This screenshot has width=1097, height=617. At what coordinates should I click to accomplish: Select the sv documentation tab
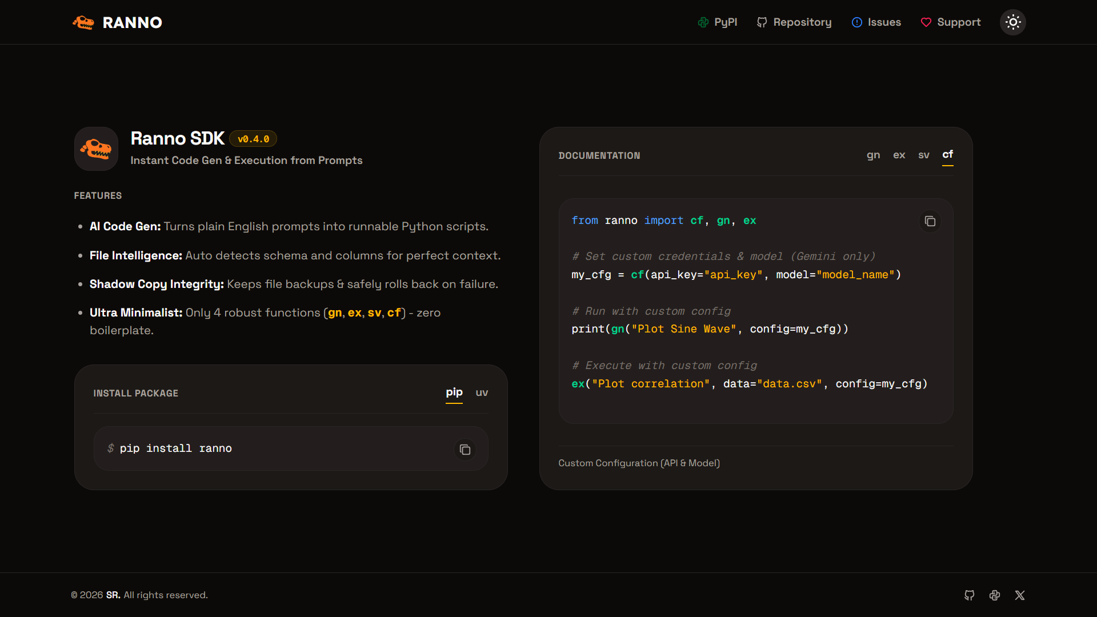coord(924,155)
